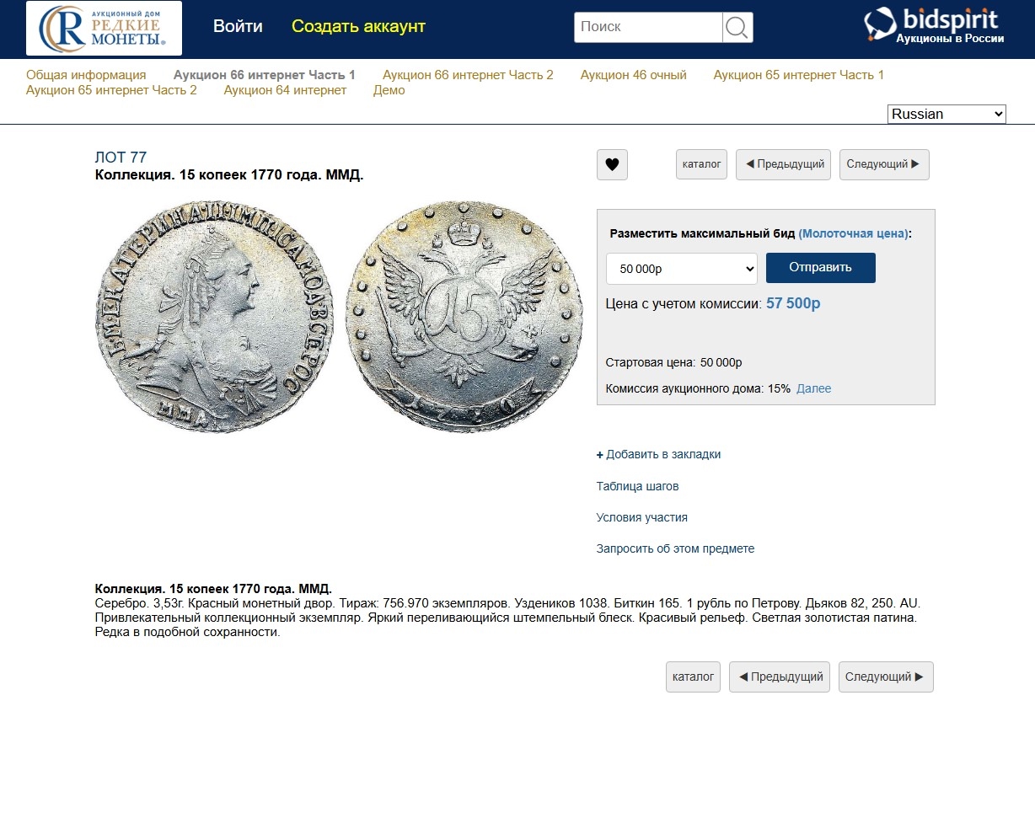Click the search magnifier icon
The height and width of the screenshot is (813, 1035).
[x=737, y=27]
